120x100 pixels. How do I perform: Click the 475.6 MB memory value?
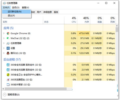84,33
